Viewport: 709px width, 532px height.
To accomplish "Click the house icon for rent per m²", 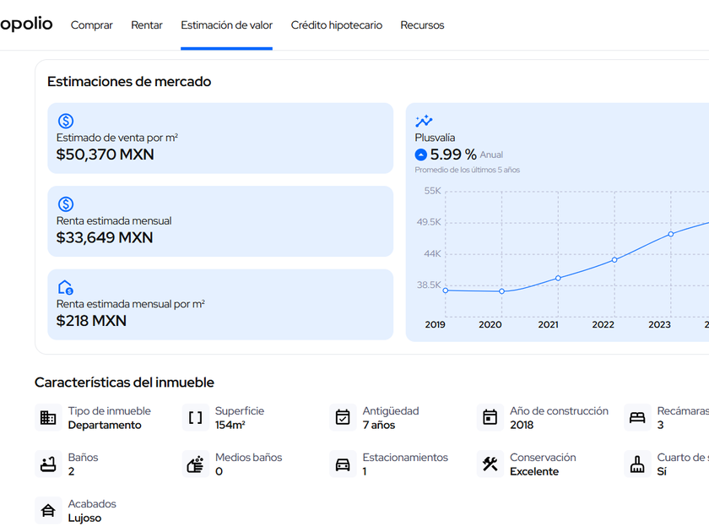I will [x=66, y=287].
